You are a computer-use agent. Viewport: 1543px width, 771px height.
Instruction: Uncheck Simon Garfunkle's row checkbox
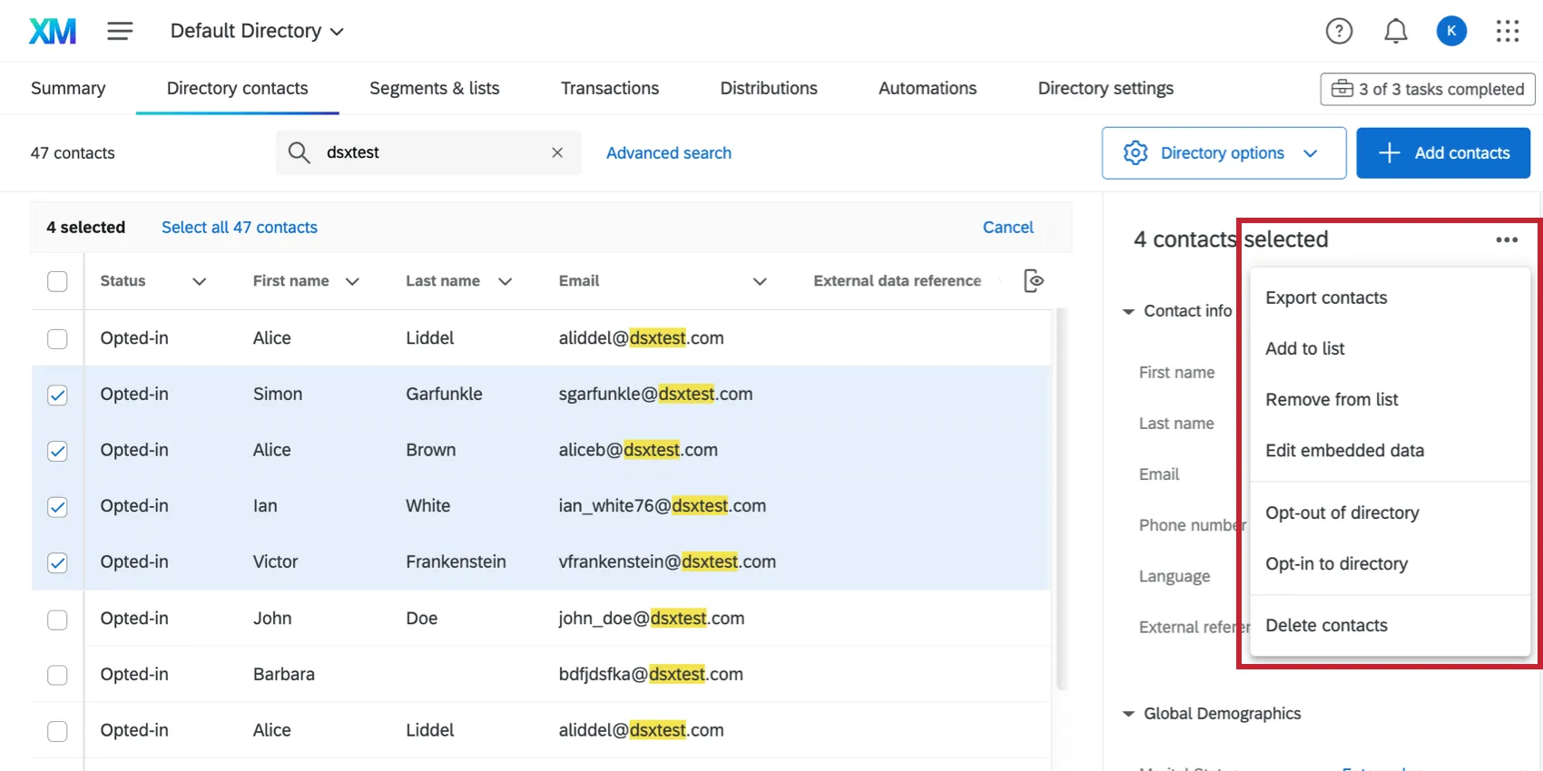pyautogui.click(x=57, y=395)
